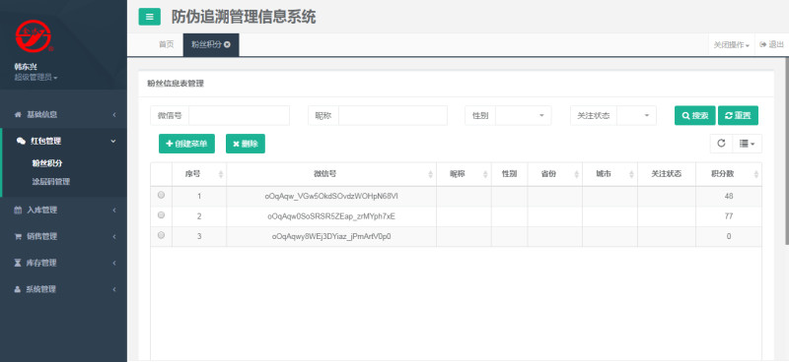
Task: Click 关注状态 column header
Action: pyautogui.click(x=667, y=174)
